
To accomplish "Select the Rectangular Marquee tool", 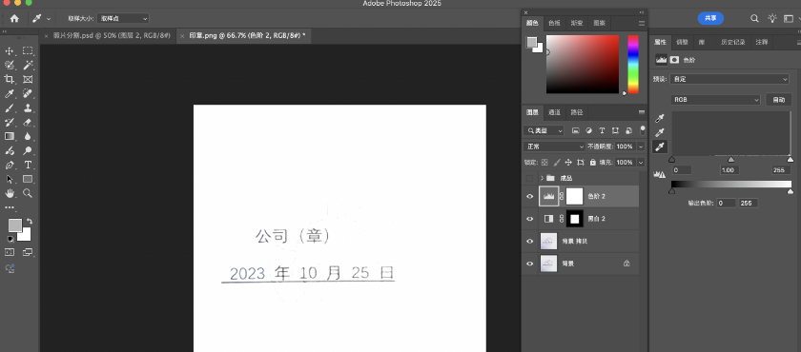I will coord(28,51).
